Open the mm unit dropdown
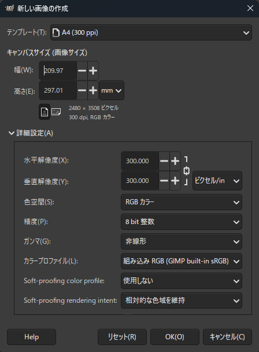Screen dimensions: 259x352 point(112,90)
